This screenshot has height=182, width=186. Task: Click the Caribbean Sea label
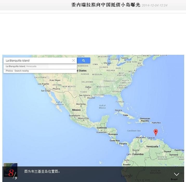134,131
